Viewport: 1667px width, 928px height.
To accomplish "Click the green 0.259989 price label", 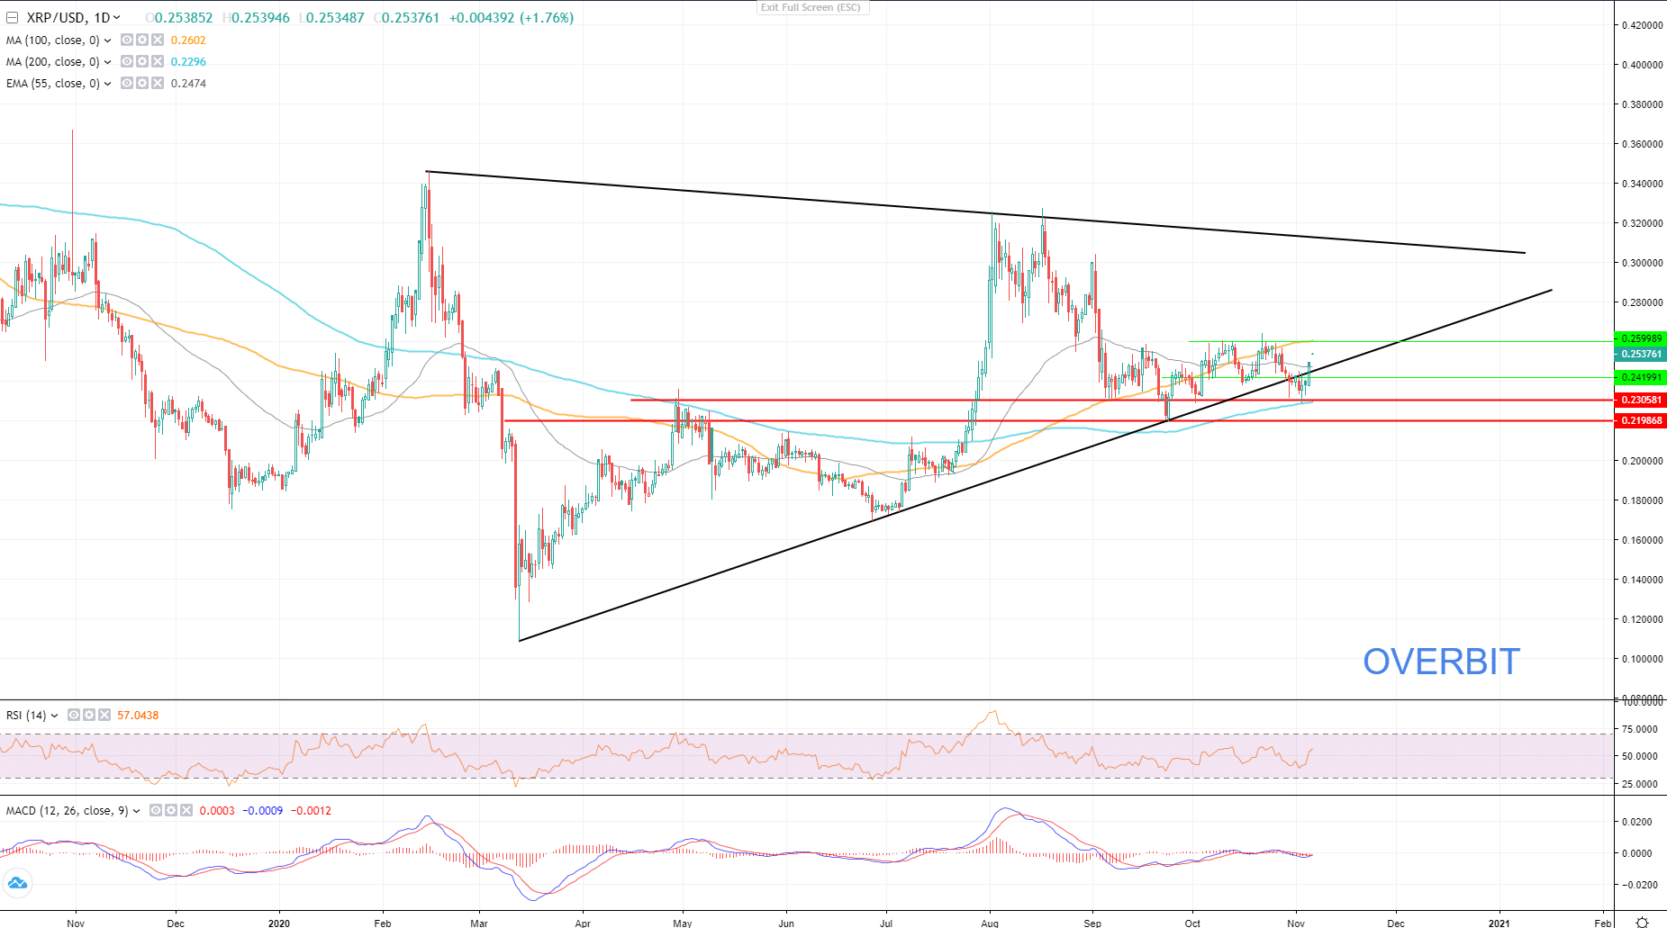I will click(x=1641, y=339).
